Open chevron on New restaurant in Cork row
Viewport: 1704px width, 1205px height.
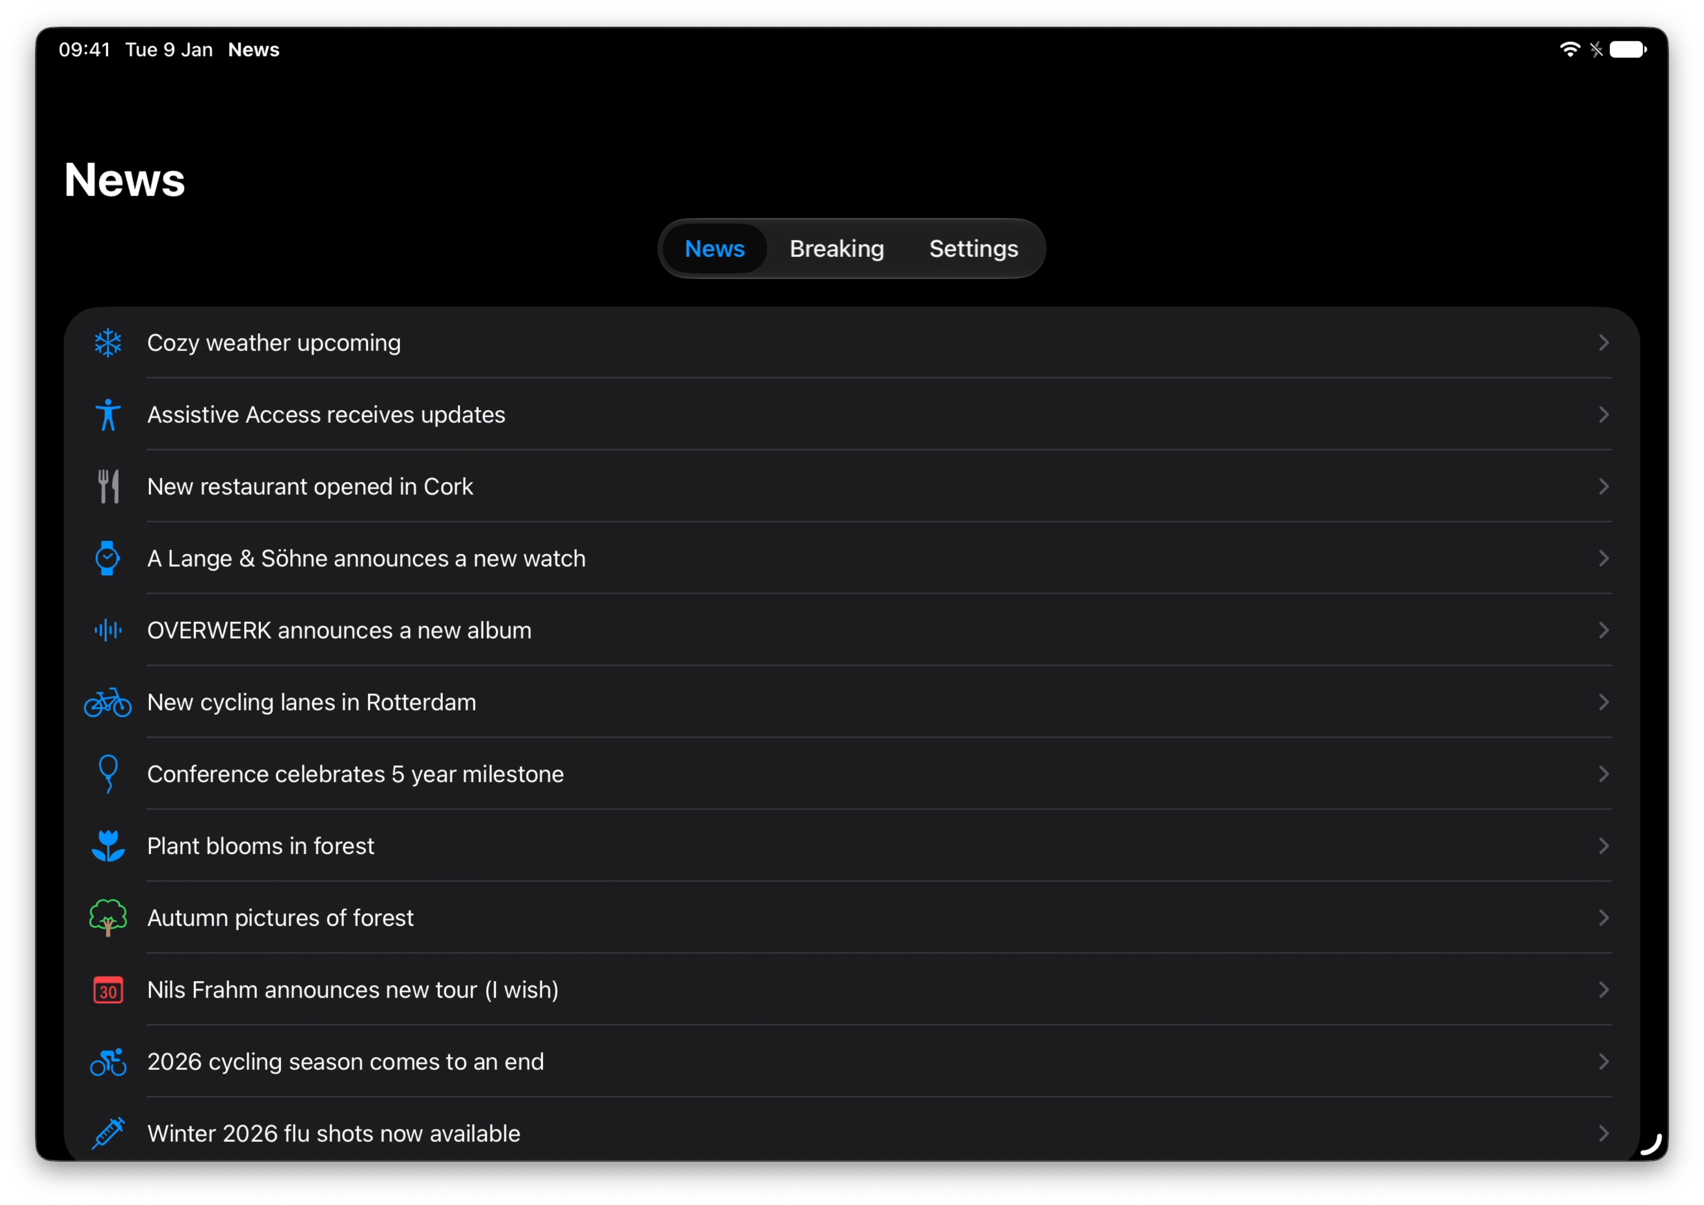point(1604,487)
